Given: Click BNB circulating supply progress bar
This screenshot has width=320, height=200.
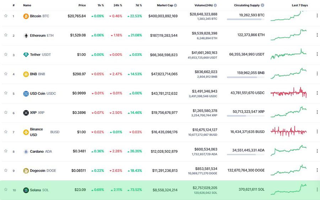Looking at the screenshot, I should pos(245,77).
